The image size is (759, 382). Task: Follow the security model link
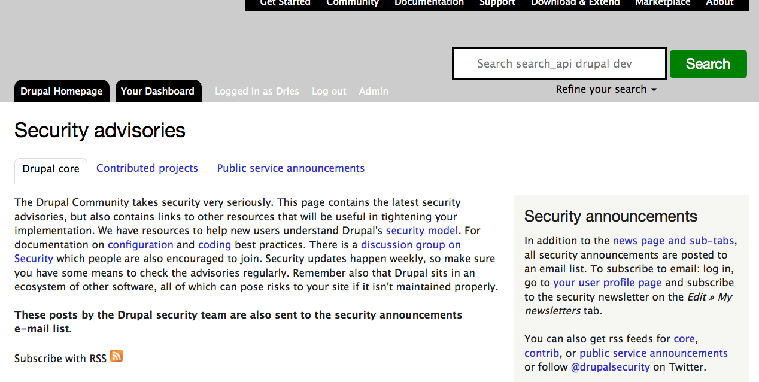pyautogui.click(x=422, y=231)
